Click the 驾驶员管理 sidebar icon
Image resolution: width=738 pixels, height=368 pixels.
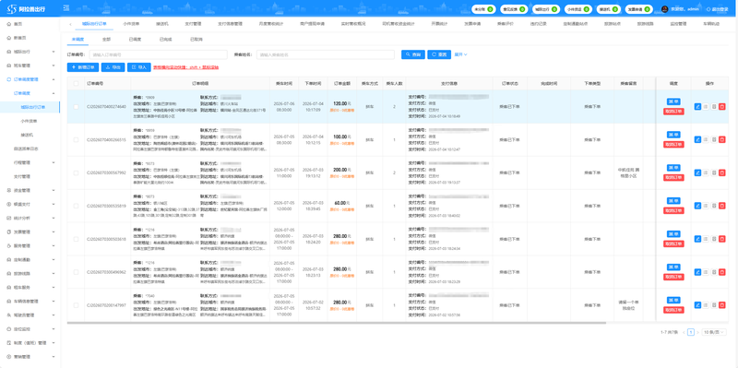(9, 315)
